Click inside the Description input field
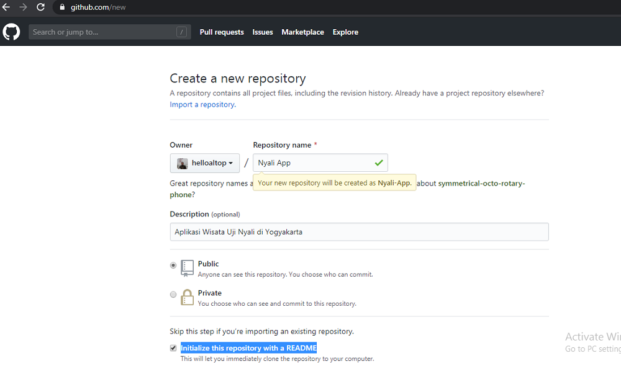Viewport: 621px width, 369px height. 359,231
